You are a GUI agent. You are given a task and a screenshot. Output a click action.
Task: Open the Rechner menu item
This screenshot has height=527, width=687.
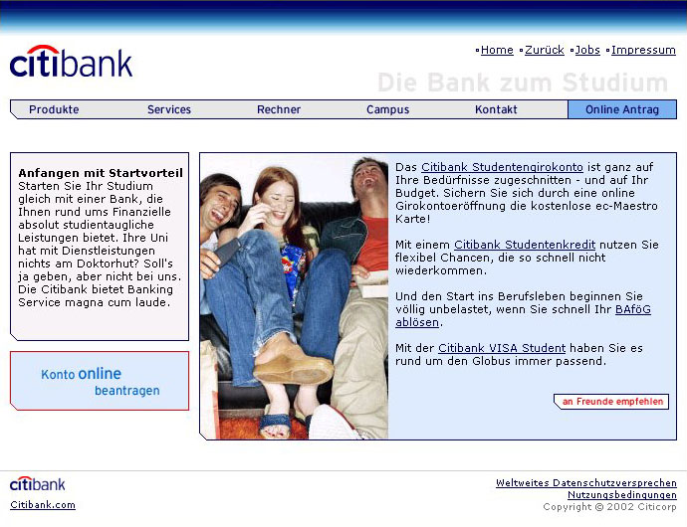click(x=279, y=109)
